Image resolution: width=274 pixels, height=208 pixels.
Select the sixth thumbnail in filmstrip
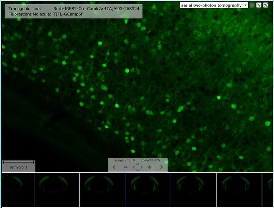239,190
